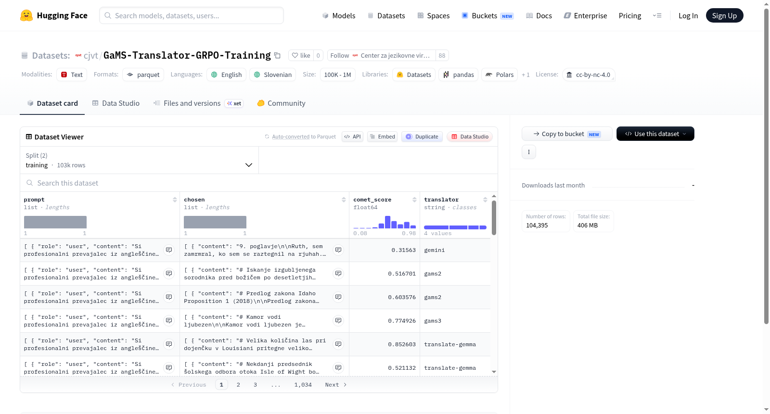Jump to last page 1,034
This screenshot has width=770, height=414.
[303, 385]
